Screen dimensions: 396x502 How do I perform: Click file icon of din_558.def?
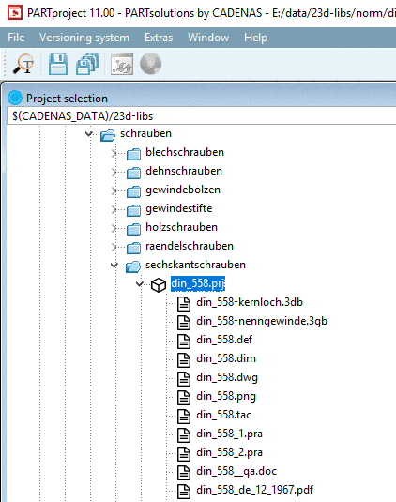[184, 342]
